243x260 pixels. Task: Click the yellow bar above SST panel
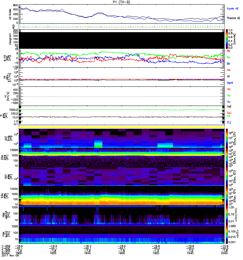tap(121, 126)
